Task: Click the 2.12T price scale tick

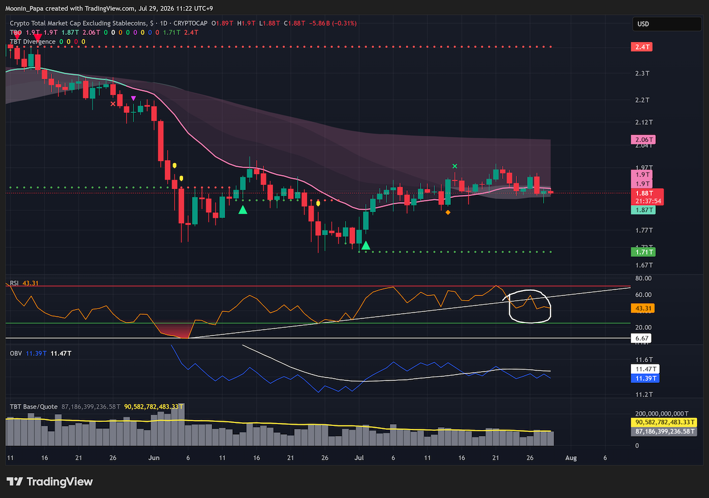Action: pos(645,122)
